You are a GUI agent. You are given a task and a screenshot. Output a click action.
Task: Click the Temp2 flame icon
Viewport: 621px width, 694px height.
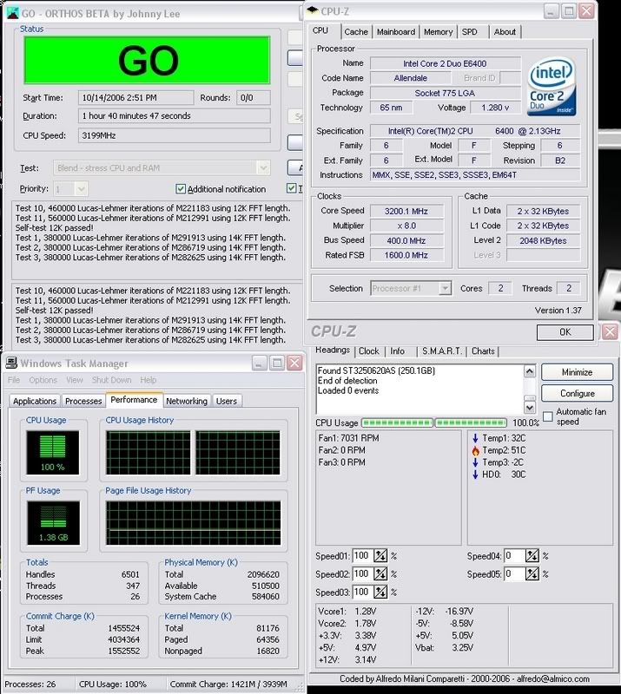pyautogui.click(x=475, y=450)
